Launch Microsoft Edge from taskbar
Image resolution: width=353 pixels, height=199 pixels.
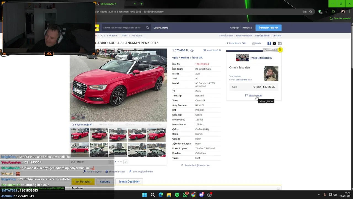(x=161, y=195)
